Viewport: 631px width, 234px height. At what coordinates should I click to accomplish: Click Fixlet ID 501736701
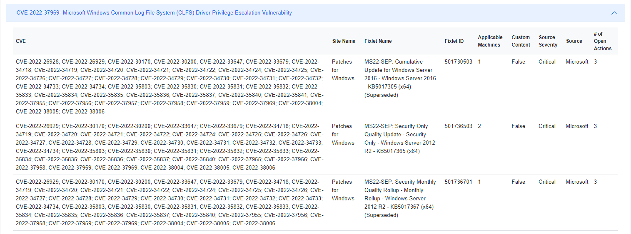coord(458,182)
